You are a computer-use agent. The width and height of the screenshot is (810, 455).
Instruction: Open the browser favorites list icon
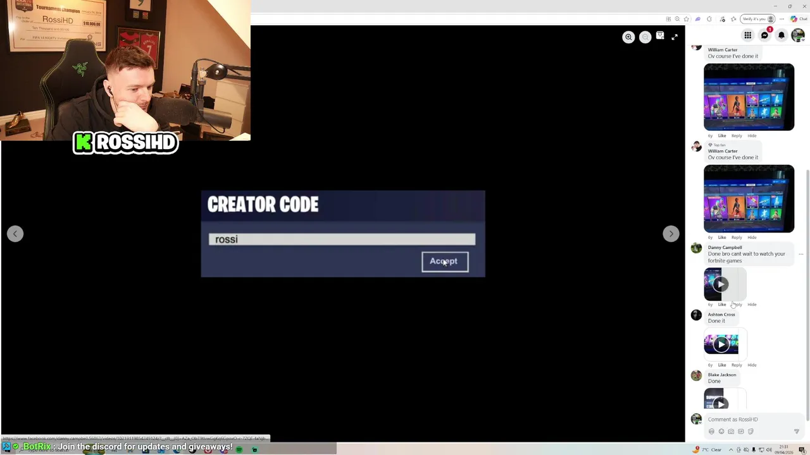point(733,19)
